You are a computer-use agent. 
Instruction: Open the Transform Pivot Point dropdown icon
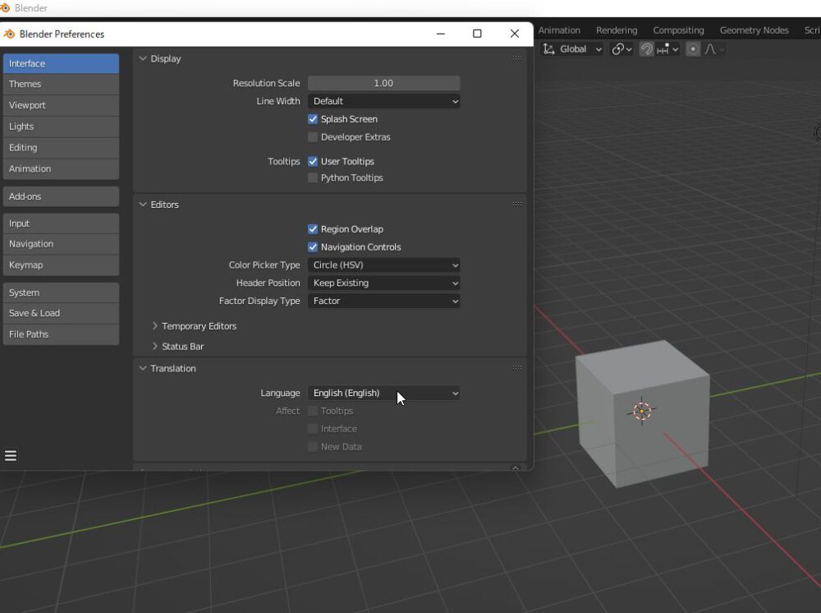click(621, 49)
